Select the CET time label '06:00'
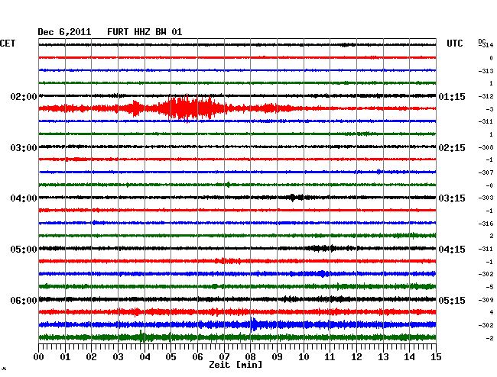497x377 pixels. point(24,301)
